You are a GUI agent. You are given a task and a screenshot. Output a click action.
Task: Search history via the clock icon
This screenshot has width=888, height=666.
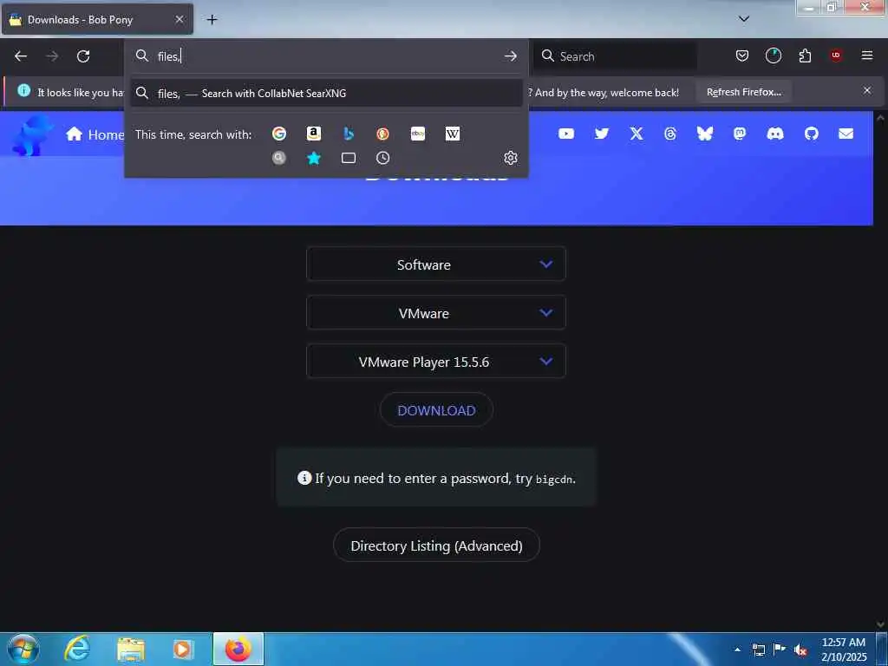(x=382, y=158)
